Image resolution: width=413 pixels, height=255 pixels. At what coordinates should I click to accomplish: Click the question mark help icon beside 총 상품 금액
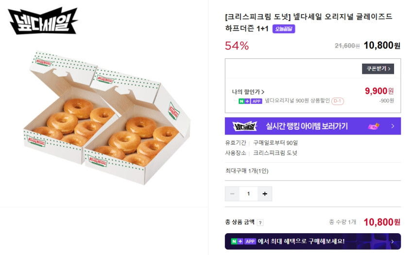pos(260,222)
